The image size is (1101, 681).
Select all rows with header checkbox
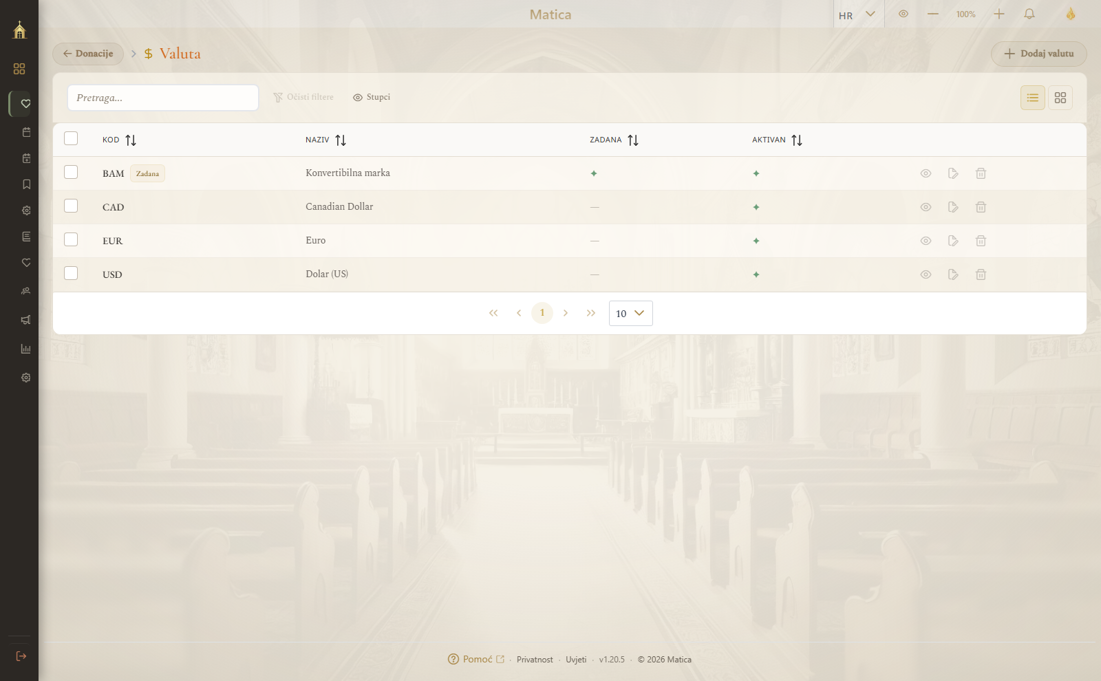click(71, 138)
